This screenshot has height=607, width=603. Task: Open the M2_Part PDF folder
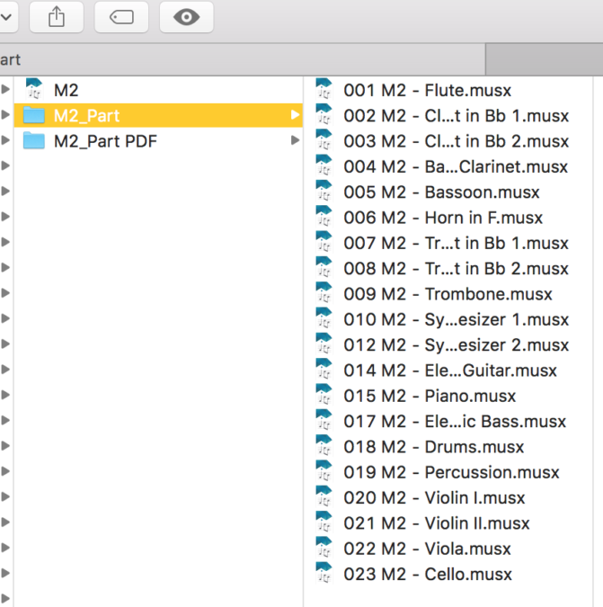158,141
